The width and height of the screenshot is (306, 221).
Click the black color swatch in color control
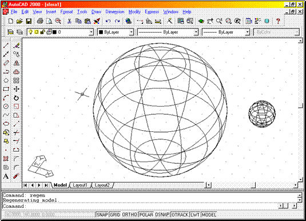click(101, 32)
